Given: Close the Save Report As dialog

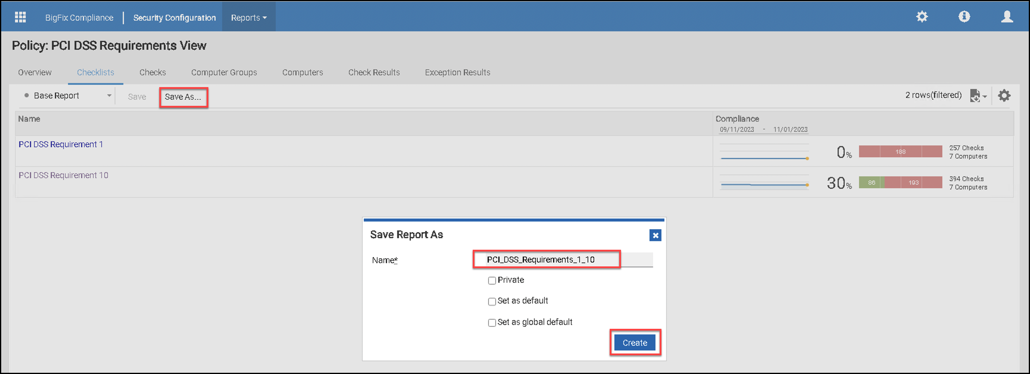Looking at the screenshot, I should [x=655, y=235].
